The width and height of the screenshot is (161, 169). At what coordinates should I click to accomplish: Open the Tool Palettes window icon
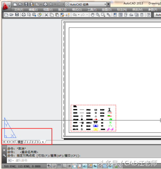tap(126, 15)
